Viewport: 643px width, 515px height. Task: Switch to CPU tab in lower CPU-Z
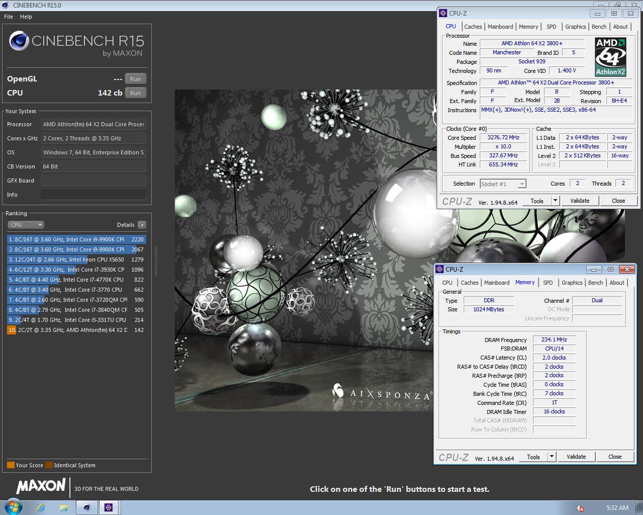pos(447,283)
